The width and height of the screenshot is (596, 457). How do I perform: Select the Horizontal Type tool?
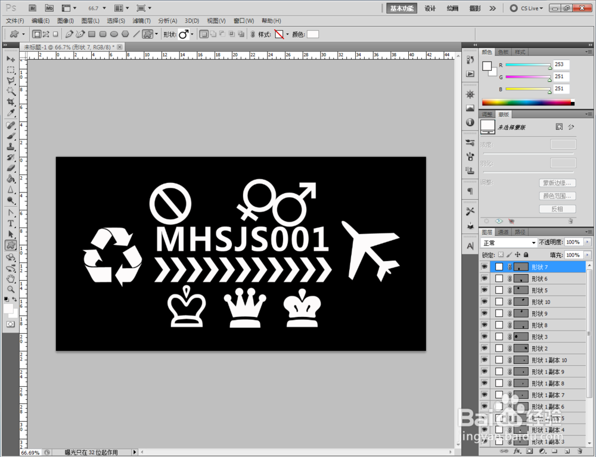pyautogui.click(x=11, y=223)
